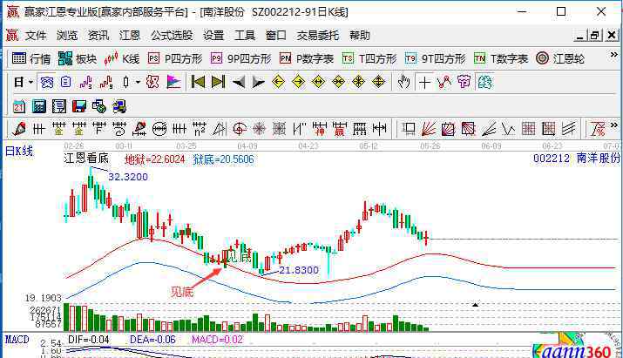623x358 pixels.
Task: Click the 日K线 chart period label
Action: click(x=19, y=151)
